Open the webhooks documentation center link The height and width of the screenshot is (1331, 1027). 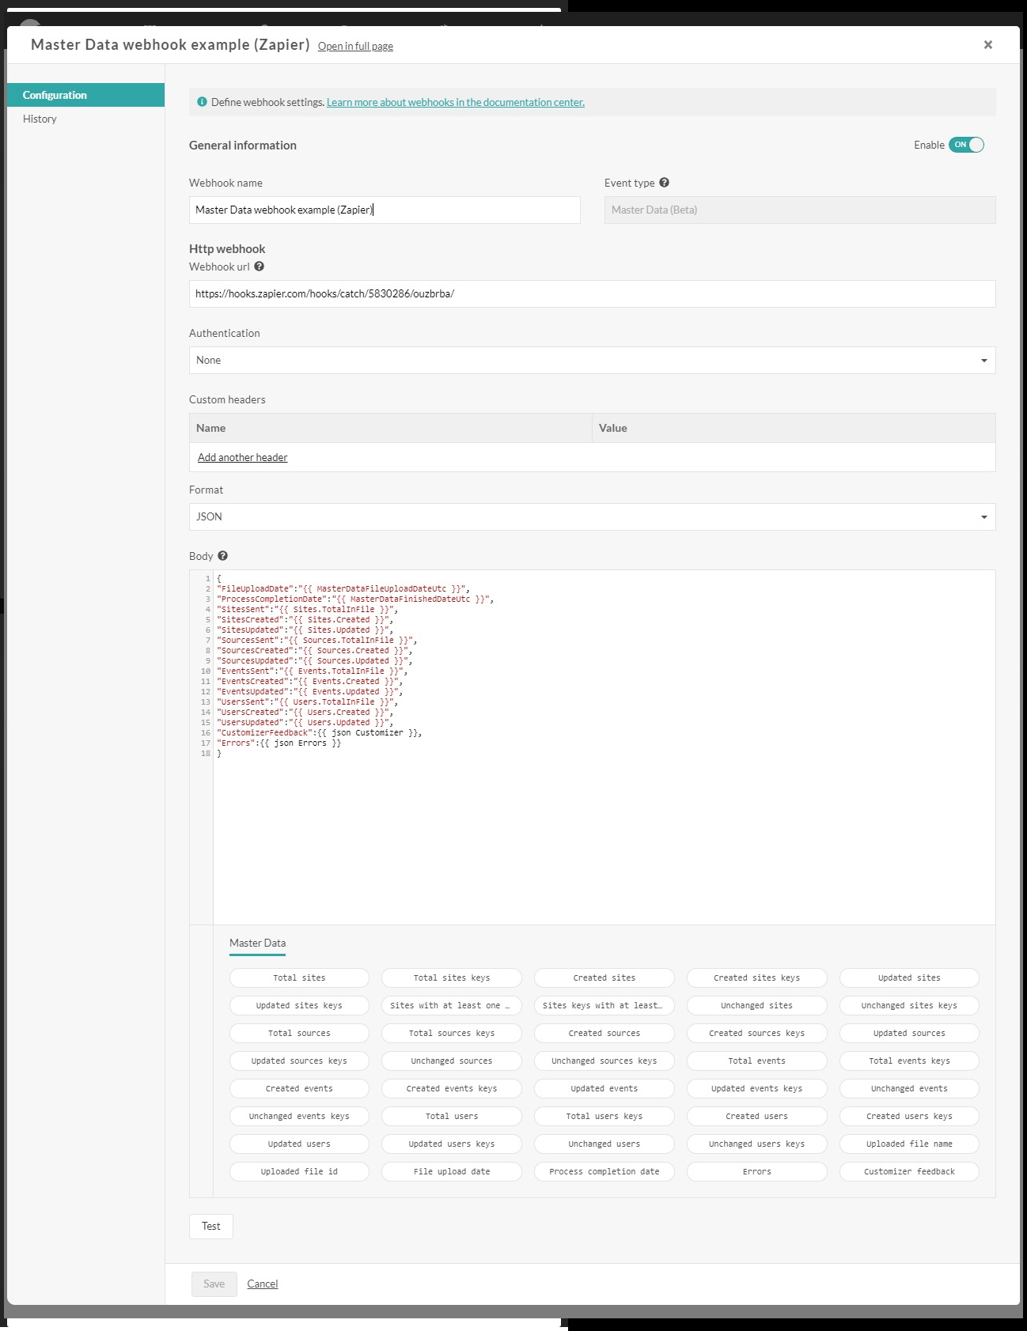pyautogui.click(x=455, y=102)
